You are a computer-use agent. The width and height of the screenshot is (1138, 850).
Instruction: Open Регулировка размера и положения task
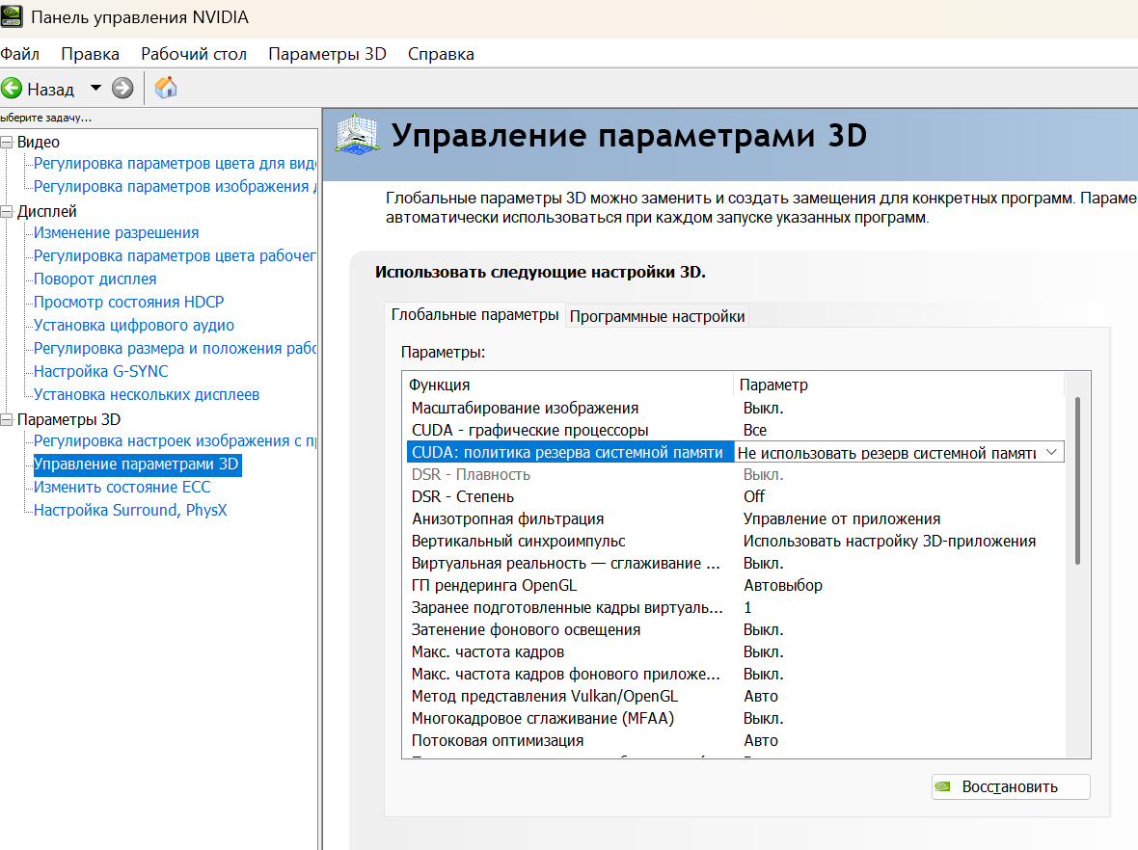pyautogui.click(x=175, y=349)
